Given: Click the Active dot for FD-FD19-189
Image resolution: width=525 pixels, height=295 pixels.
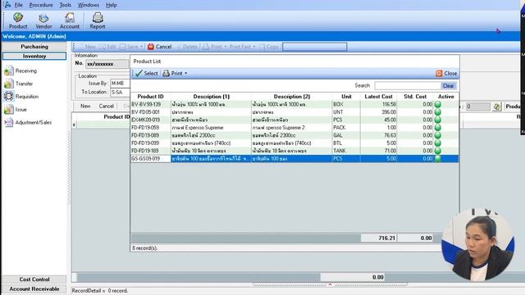Looking at the screenshot, I should 437,151.
